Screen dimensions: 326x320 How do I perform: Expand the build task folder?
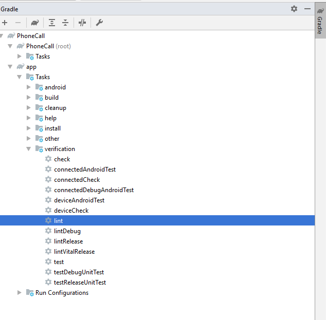click(29, 98)
